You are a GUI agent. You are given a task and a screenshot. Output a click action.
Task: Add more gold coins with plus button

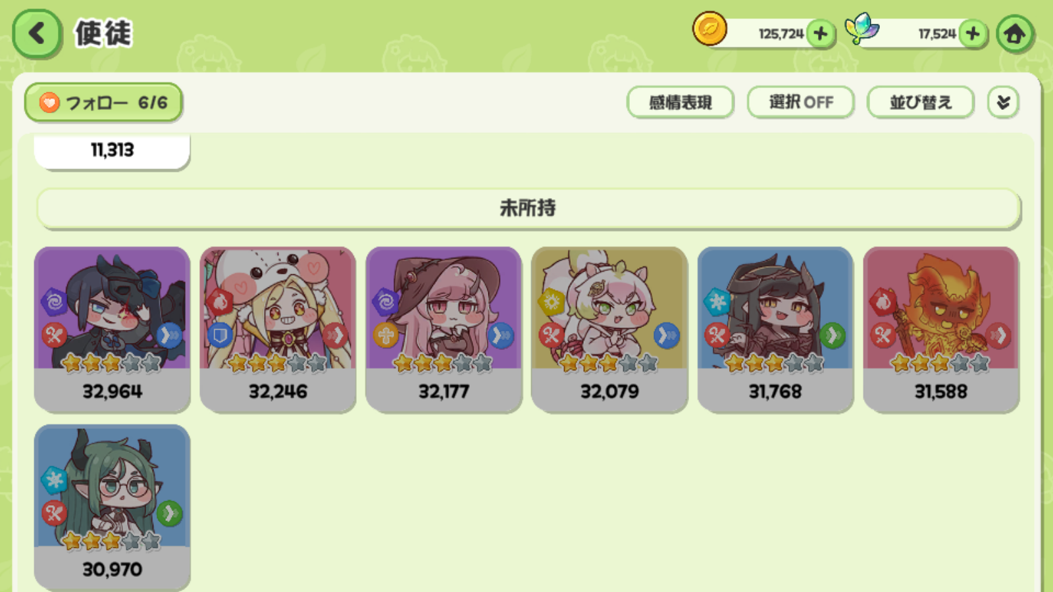click(821, 33)
